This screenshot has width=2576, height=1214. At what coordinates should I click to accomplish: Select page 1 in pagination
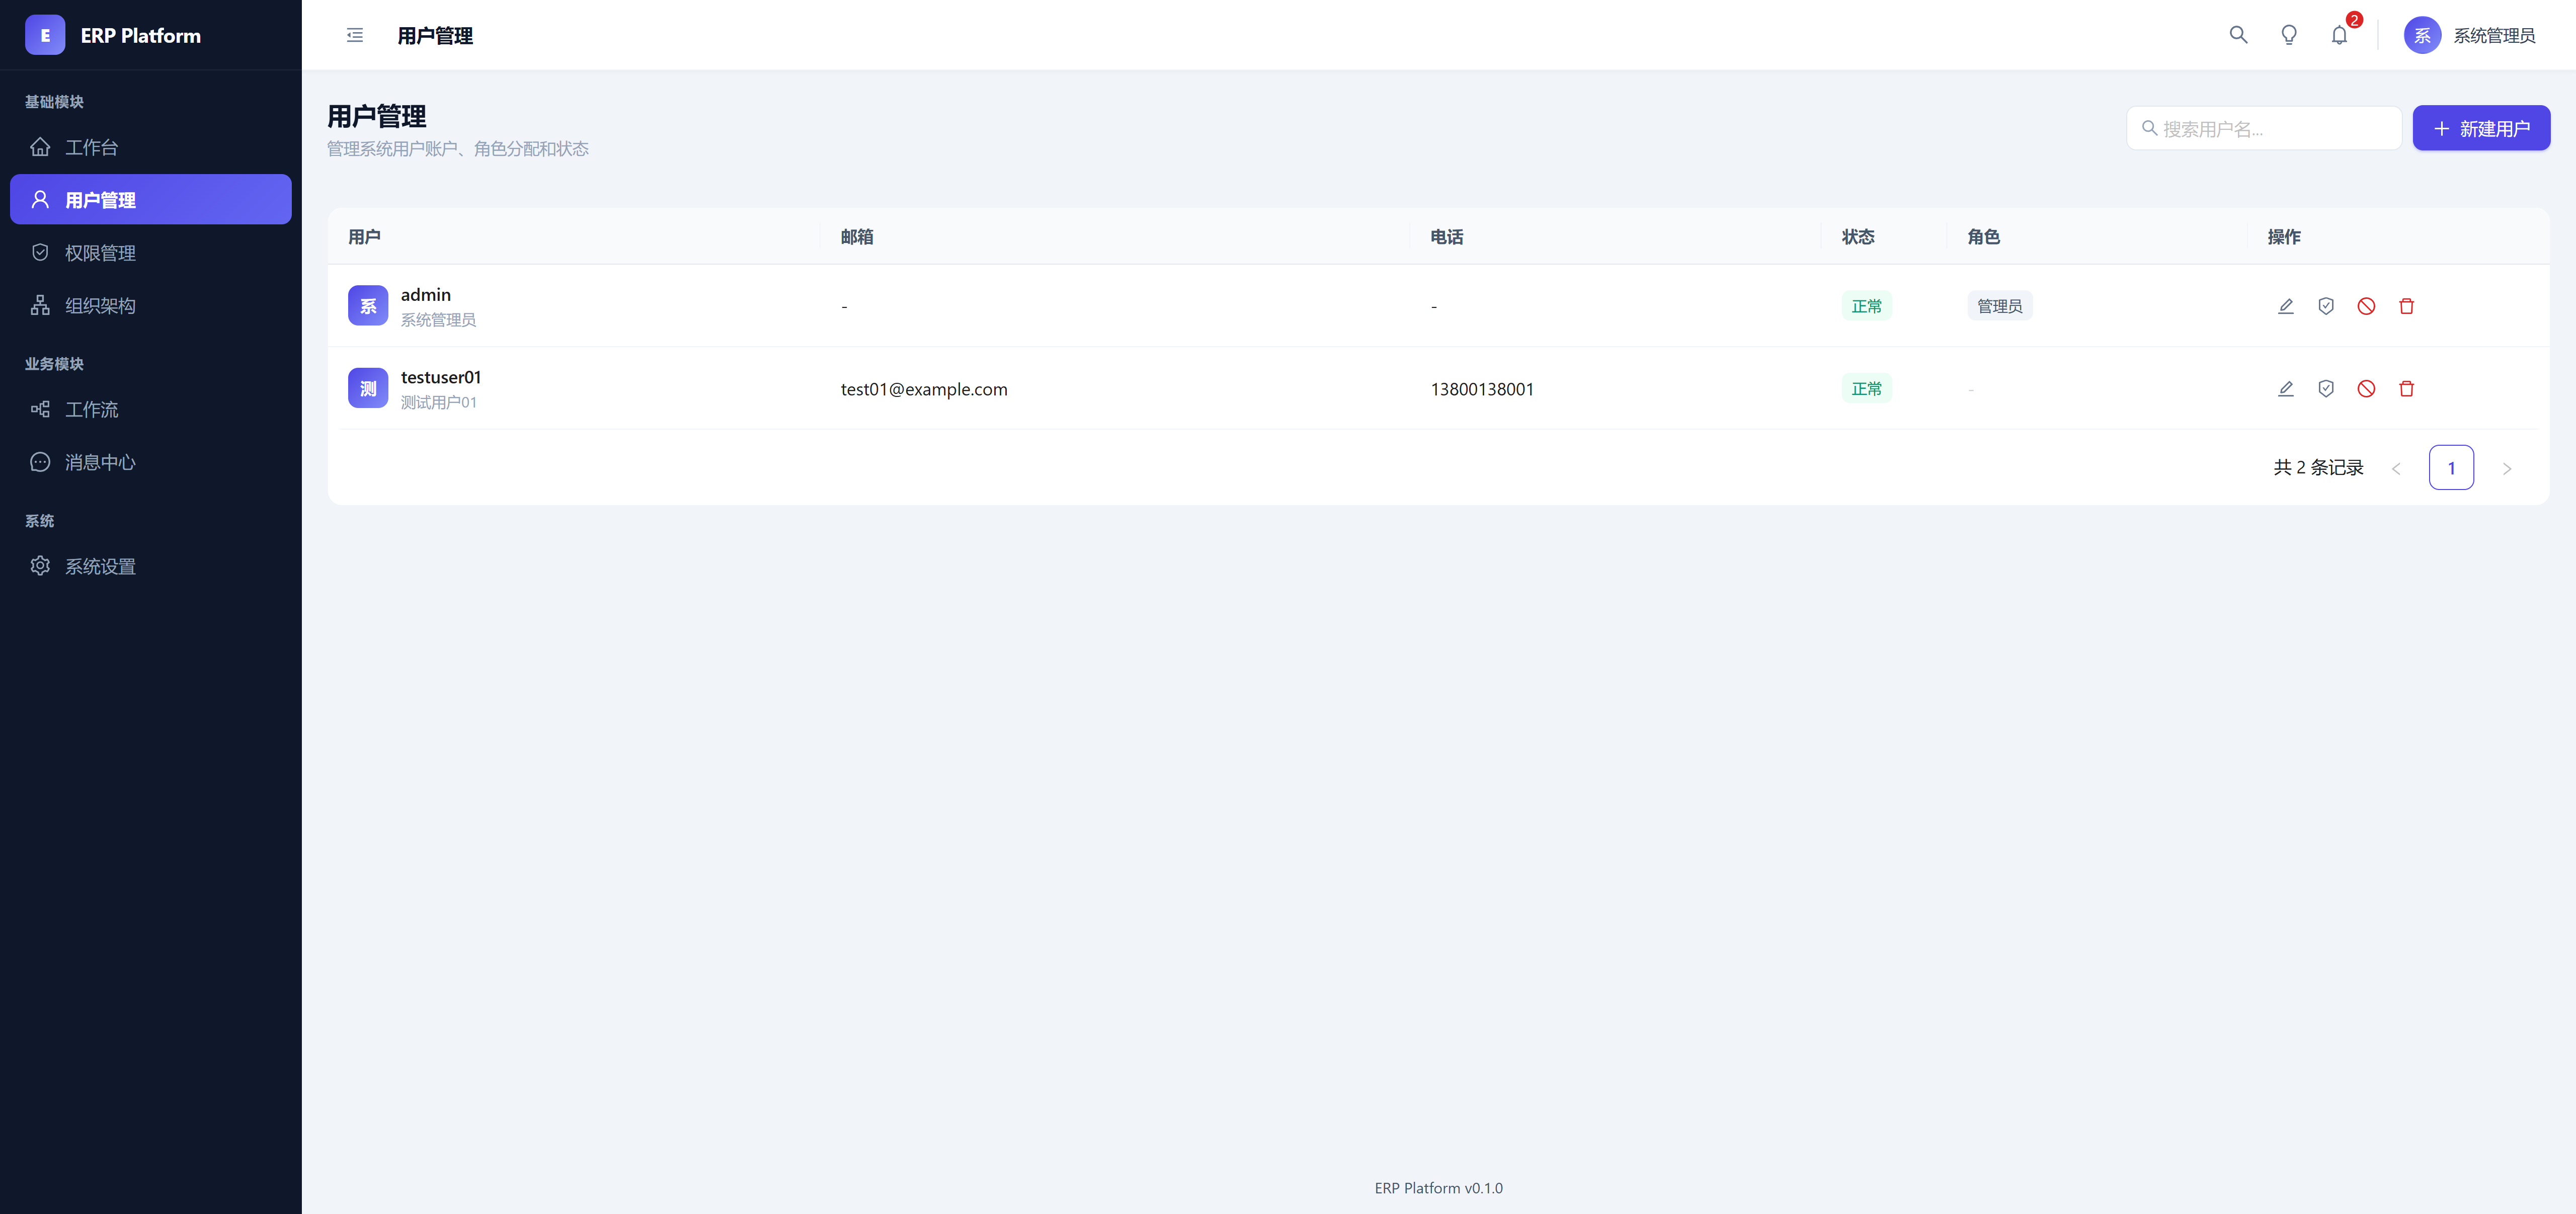pyautogui.click(x=2451, y=468)
